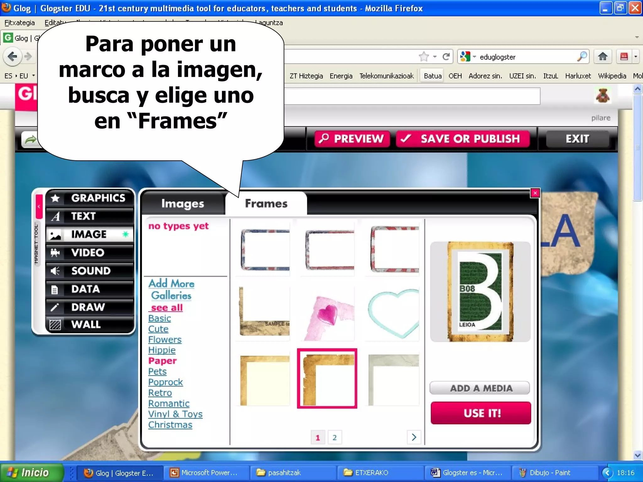Select the Vinyl & Toys category
Viewport: 643px width, 482px height.
click(175, 414)
